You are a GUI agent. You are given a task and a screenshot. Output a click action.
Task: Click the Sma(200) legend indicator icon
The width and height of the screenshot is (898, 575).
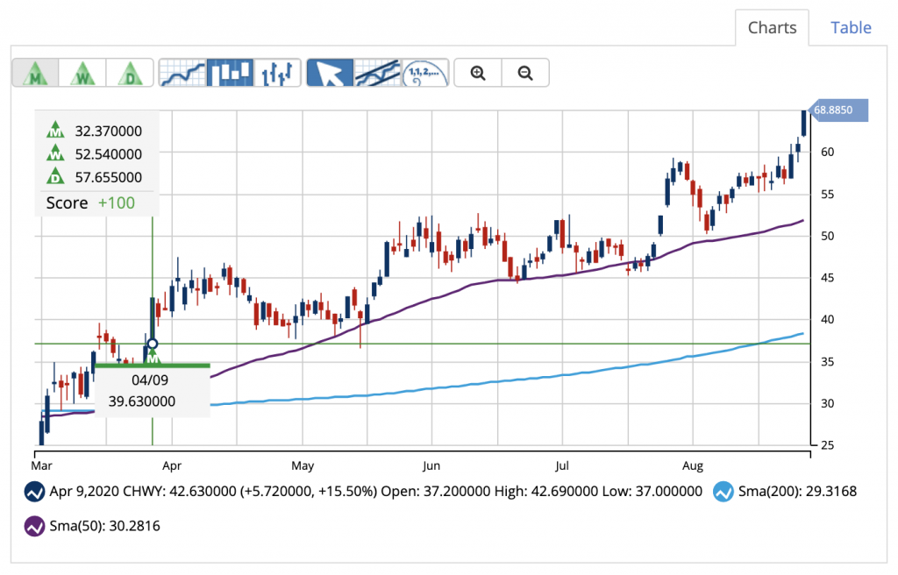click(x=723, y=492)
